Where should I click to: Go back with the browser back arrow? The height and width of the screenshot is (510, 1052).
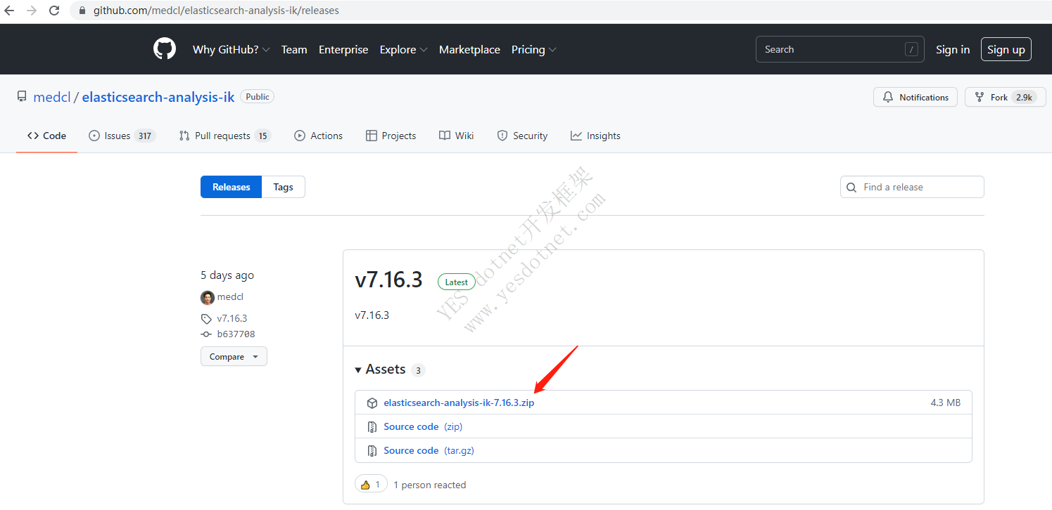10,11
